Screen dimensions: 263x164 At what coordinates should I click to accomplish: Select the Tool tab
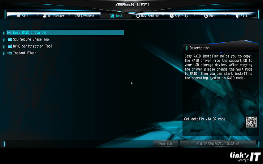tap(116, 16)
